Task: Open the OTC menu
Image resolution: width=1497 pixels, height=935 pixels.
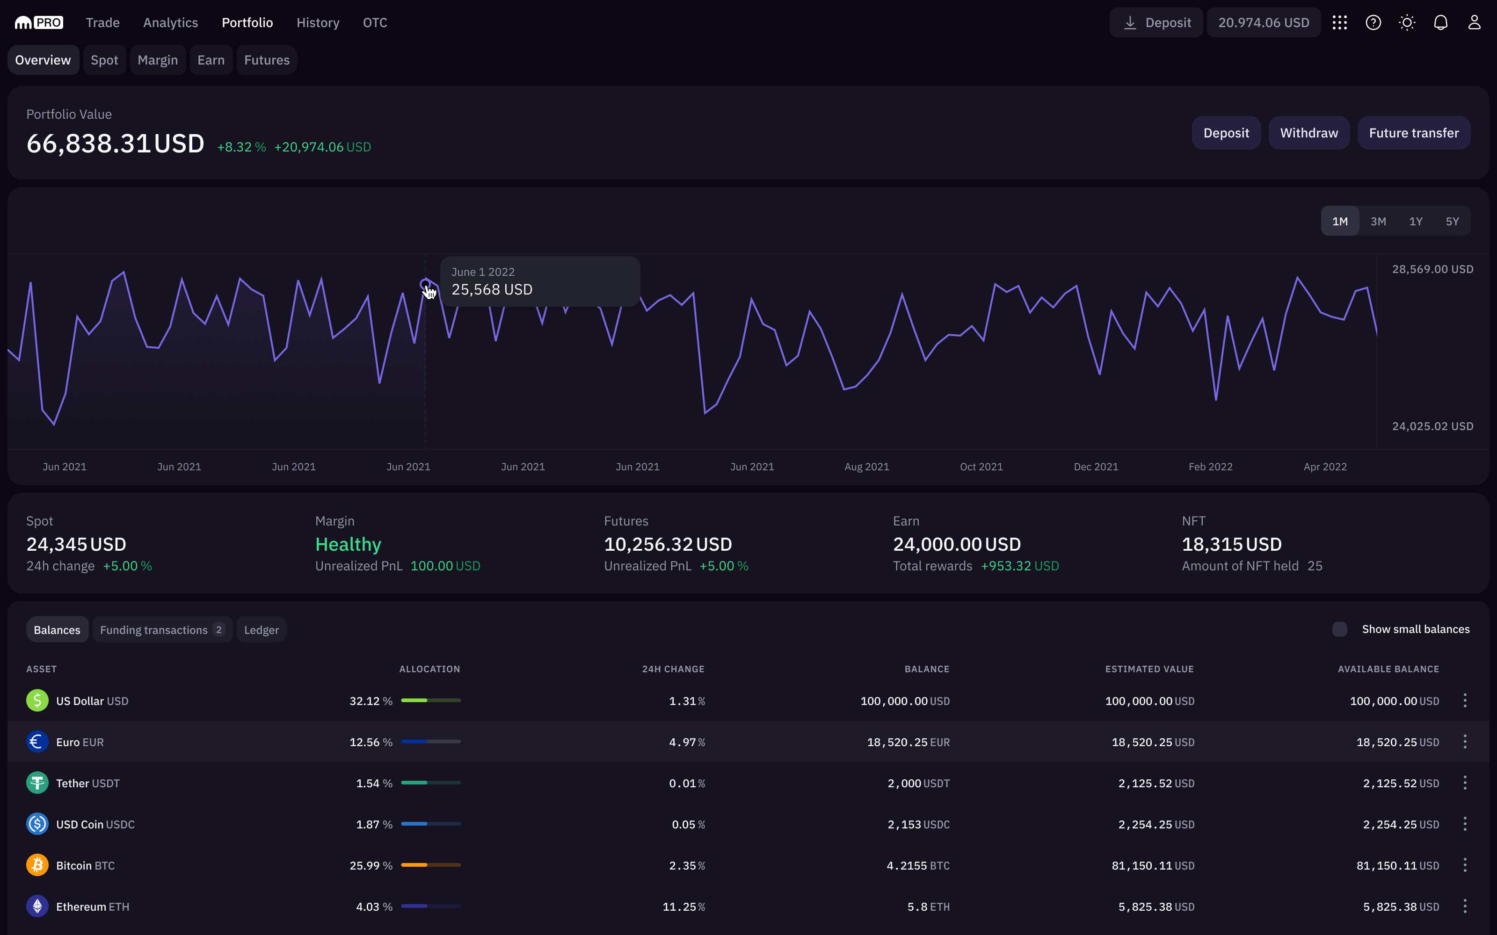Action: coord(375,23)
